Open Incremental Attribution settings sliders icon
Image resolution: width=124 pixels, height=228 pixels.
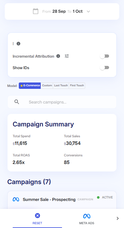click(x=67, y=56)
